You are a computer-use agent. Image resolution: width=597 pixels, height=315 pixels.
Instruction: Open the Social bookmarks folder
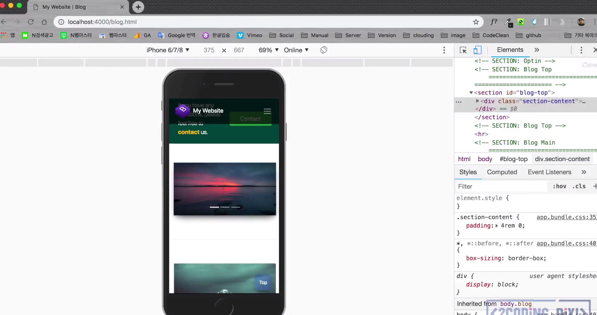281,35
